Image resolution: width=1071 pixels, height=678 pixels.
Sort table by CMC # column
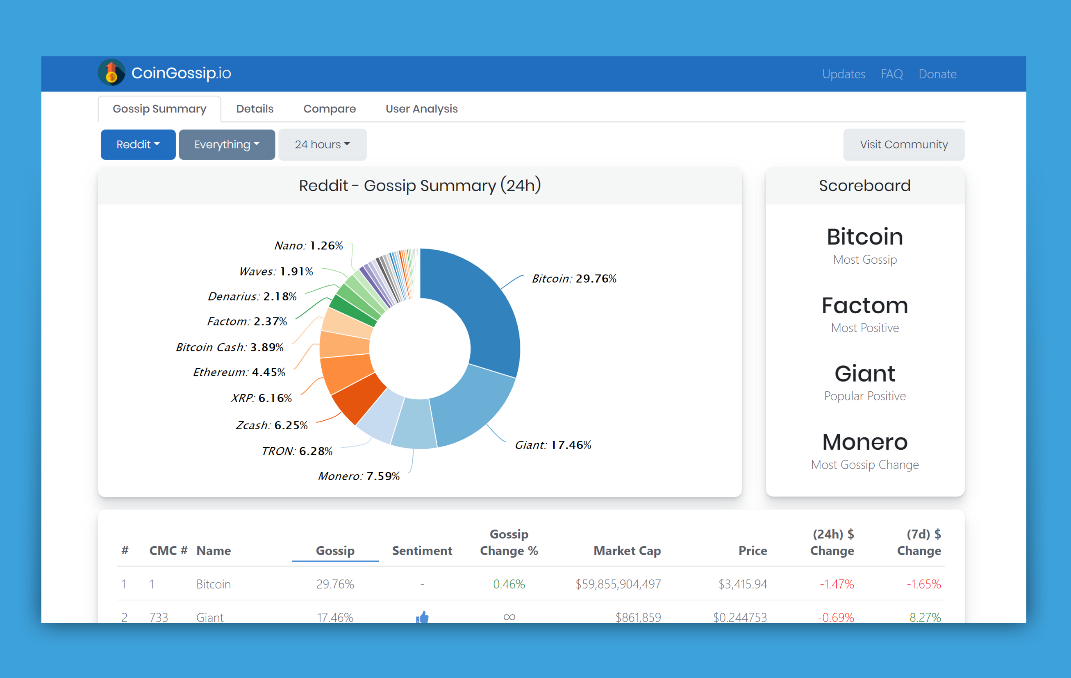(x=168, y=550)
